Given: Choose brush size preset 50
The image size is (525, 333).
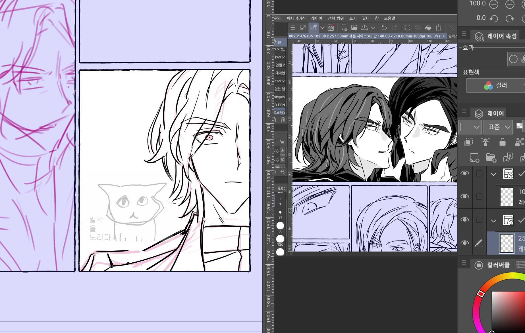Looking at the screenshot, I should coord(280,227).
